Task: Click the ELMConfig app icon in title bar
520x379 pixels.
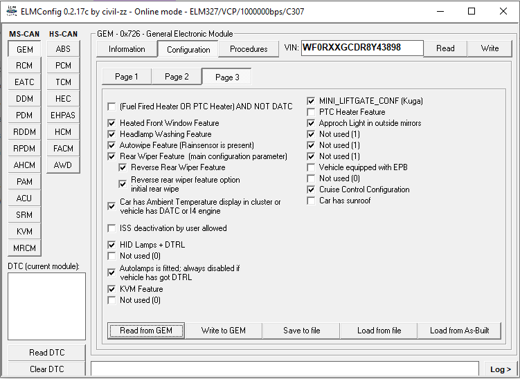Action: point(11,11)
